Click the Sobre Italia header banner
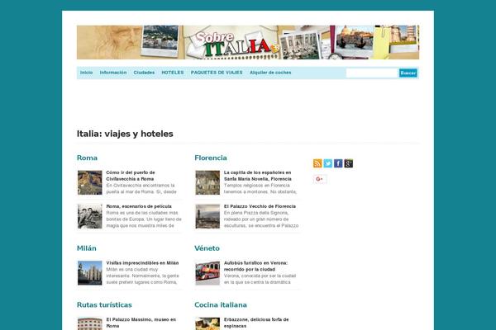Image resolution: width=496 pixels, height=330 pixels. click(248, 42)
